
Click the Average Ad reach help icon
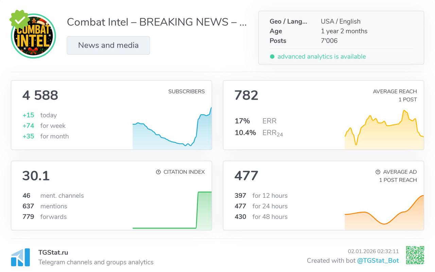pos(378,172)
